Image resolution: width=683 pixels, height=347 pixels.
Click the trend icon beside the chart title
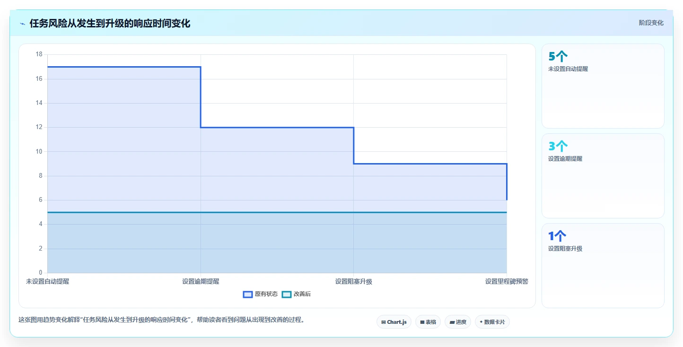pos(22,24)
